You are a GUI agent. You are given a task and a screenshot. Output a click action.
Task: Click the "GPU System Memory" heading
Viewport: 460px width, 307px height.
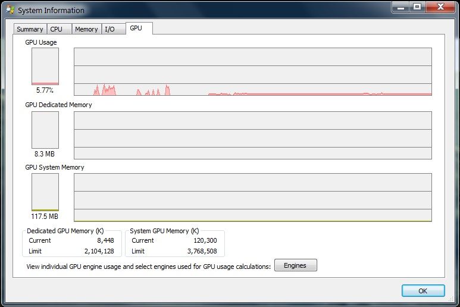[x=55, y=167]
